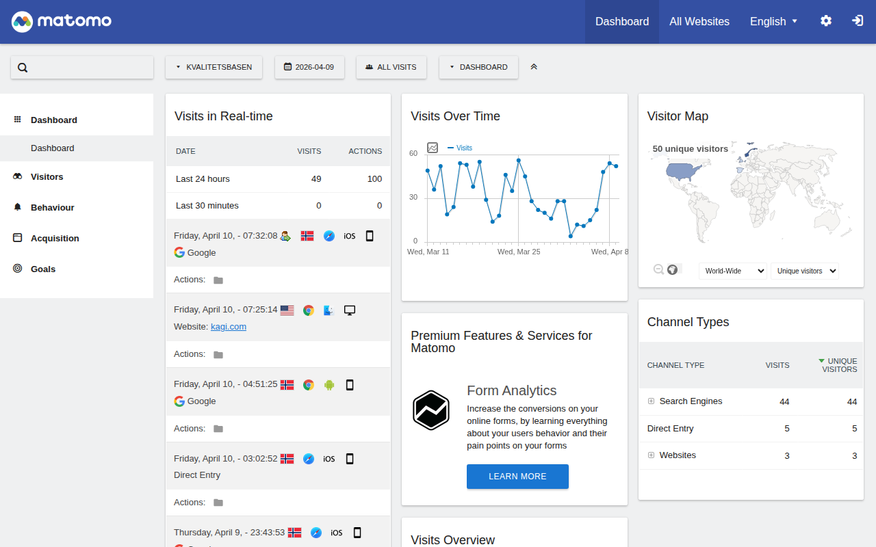Click the chart type icon in Visits Over Time
The image size is (876, 547).
click(x=433, y=148)
